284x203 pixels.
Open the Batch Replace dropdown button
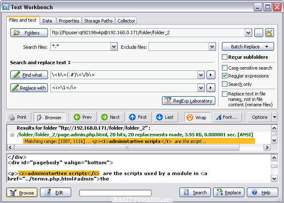click(248, 47)
